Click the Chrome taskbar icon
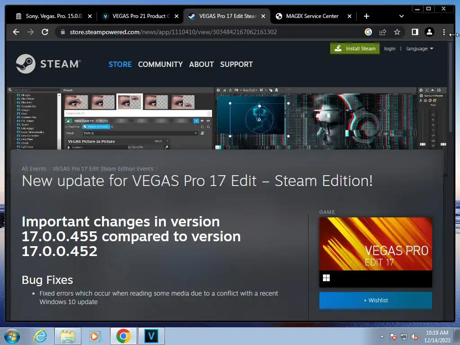 [x=123, y=336]
